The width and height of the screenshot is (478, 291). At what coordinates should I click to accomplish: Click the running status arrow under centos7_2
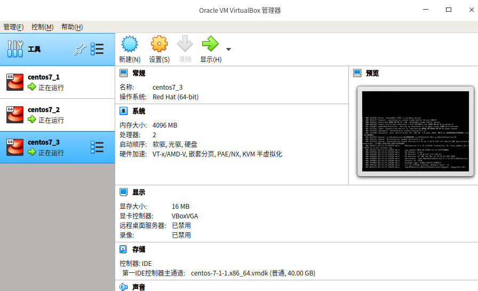(x=31, y=120)
